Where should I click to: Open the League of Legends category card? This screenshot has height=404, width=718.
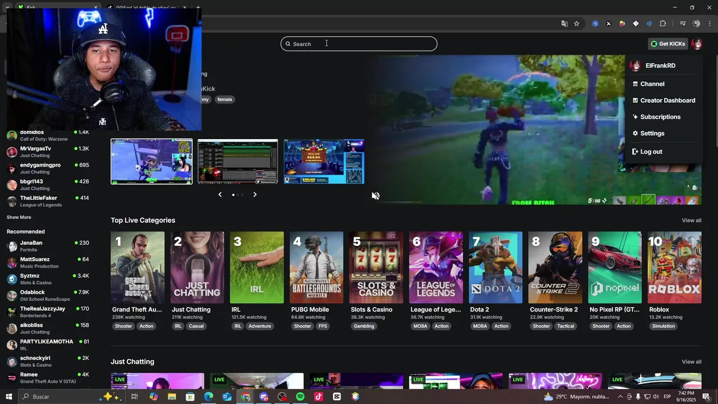pyautogui.click(x=436, y=268)
